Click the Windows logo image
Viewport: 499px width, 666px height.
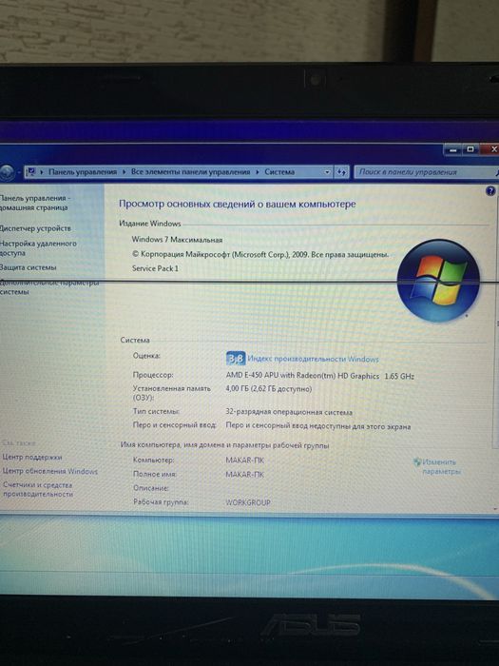click(439, 281)
